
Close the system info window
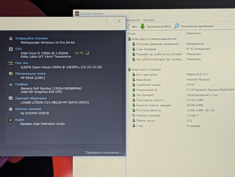[119, 21]
